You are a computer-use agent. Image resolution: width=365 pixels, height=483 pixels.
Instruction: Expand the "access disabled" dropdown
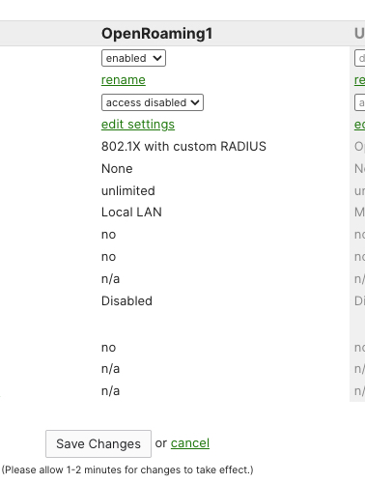(153, 102)
